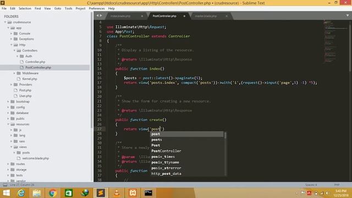352x198 pixels.
Task: Switch to the index.blade.php tab
Action: [120, 16]
